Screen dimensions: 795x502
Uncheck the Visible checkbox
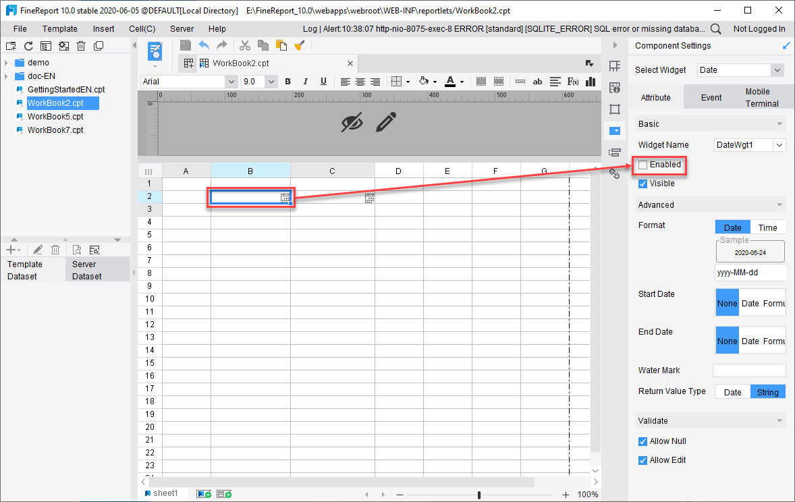point(643,184)
